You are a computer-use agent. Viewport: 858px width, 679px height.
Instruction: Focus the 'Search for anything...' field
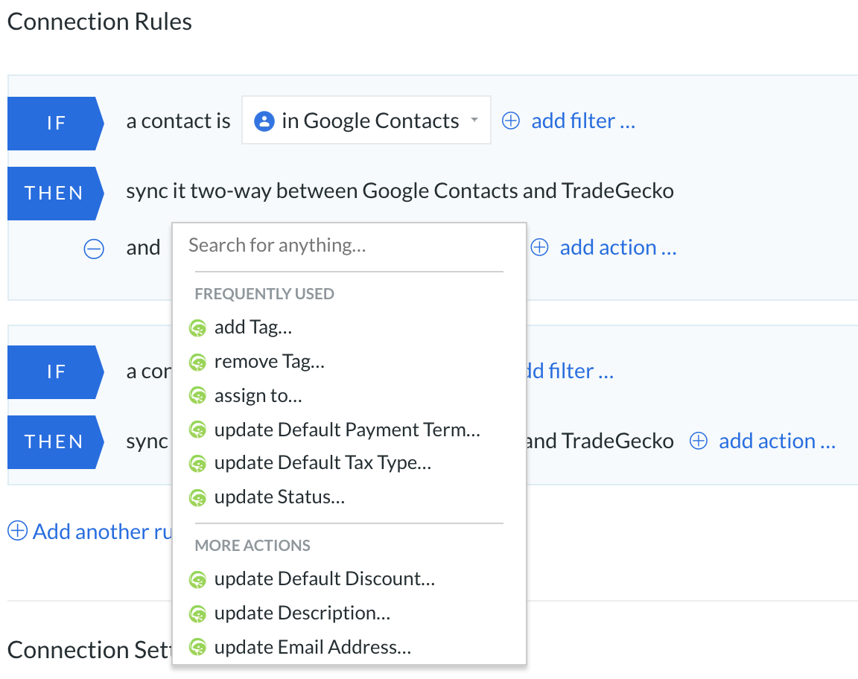click(349, 245)
